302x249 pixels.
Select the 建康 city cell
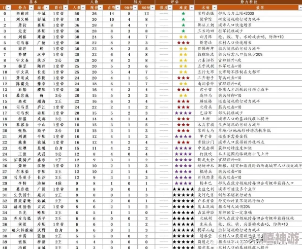(x=41, y=37)
